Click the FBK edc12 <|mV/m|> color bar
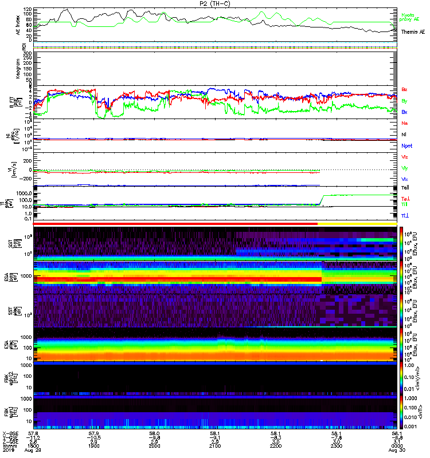The image size is (430, 458). coord(401,378)
